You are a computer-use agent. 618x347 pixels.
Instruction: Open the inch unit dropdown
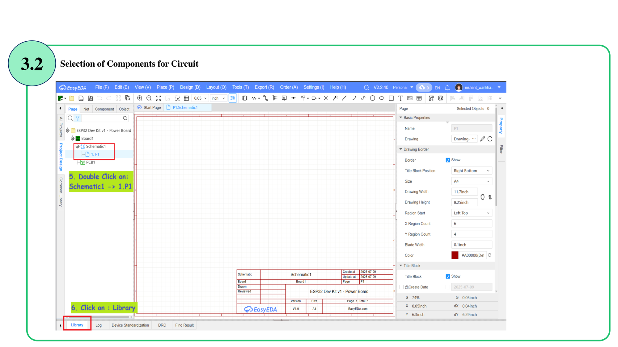click(218, 98)
